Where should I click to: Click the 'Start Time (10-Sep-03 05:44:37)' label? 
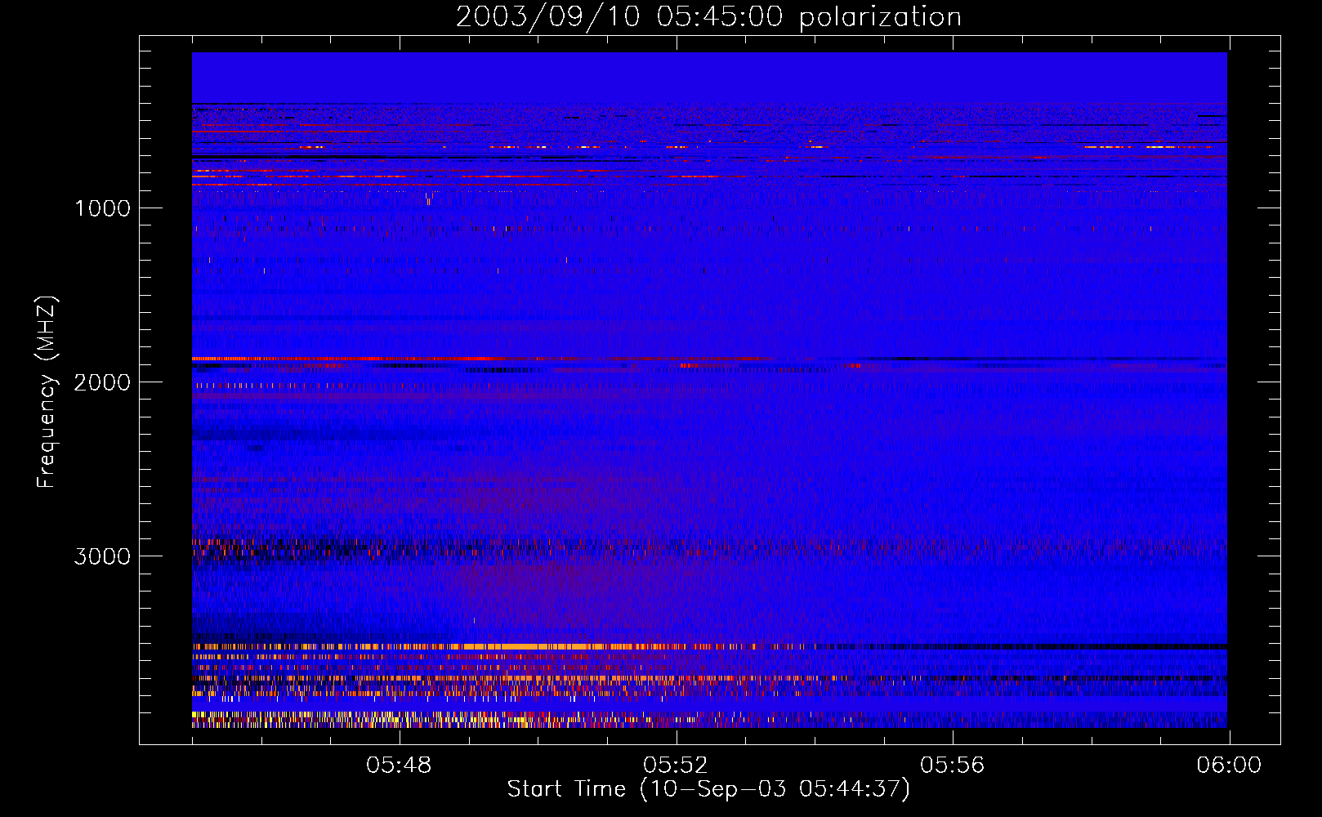(708, 788)
